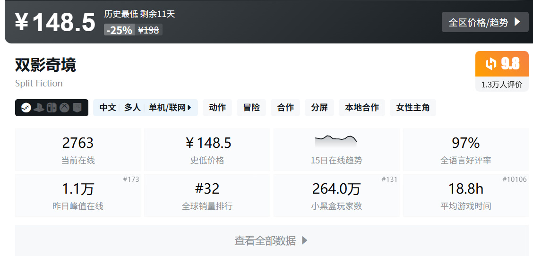The image size is (533, 256).
Task: Click the 97% 全语言好评率 card
Action: coord(466,150)
